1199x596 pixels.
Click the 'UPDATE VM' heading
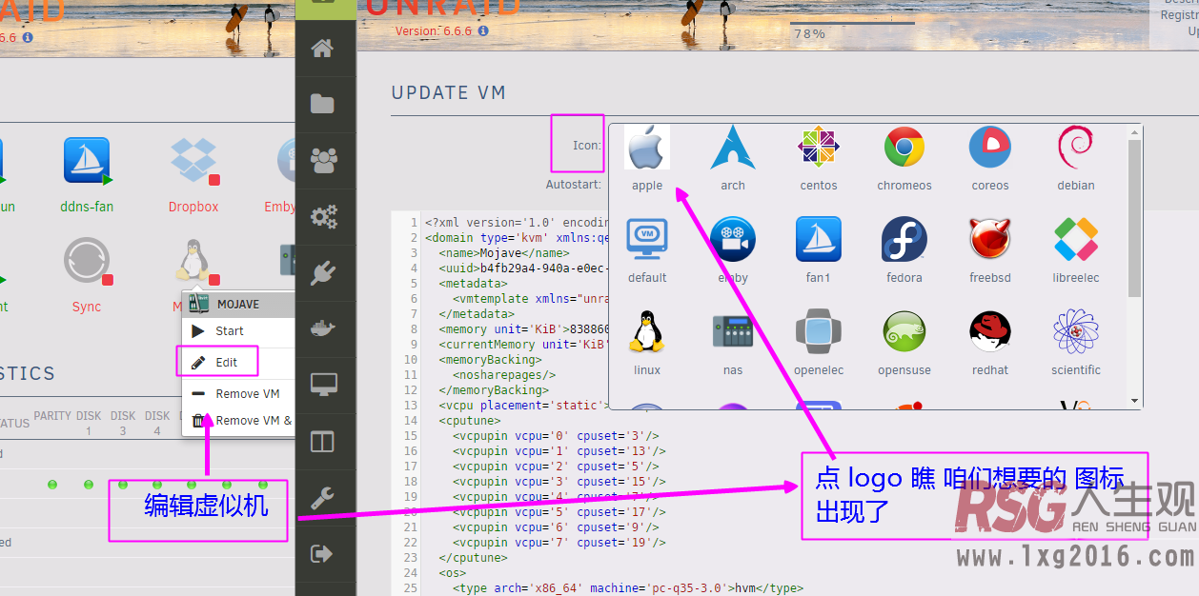pos(449,92)
